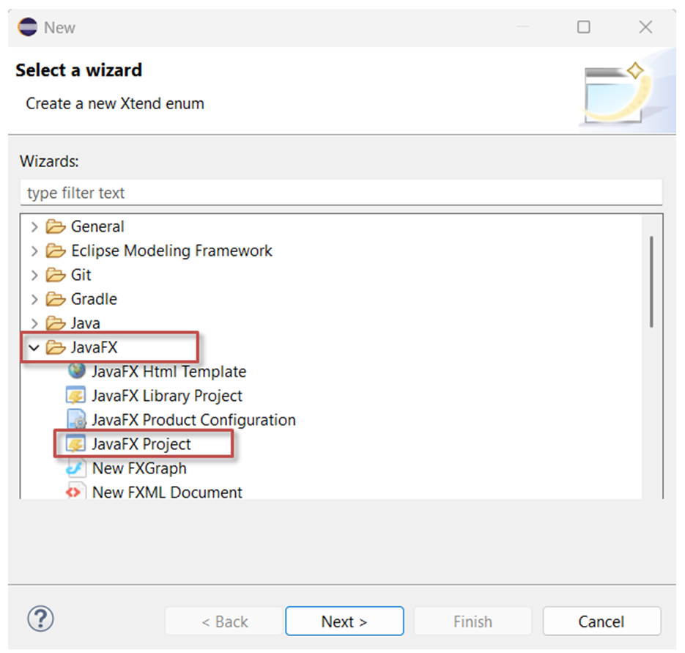This screenshot has width=685, height=653.
Task: Click the JavaFX folder icon
Action: pos(55,347)
